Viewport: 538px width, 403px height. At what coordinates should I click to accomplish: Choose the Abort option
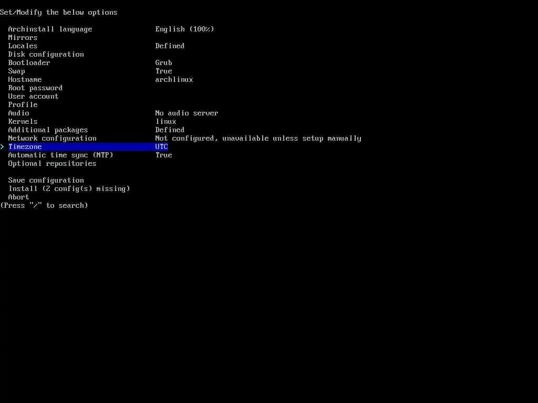18,197
